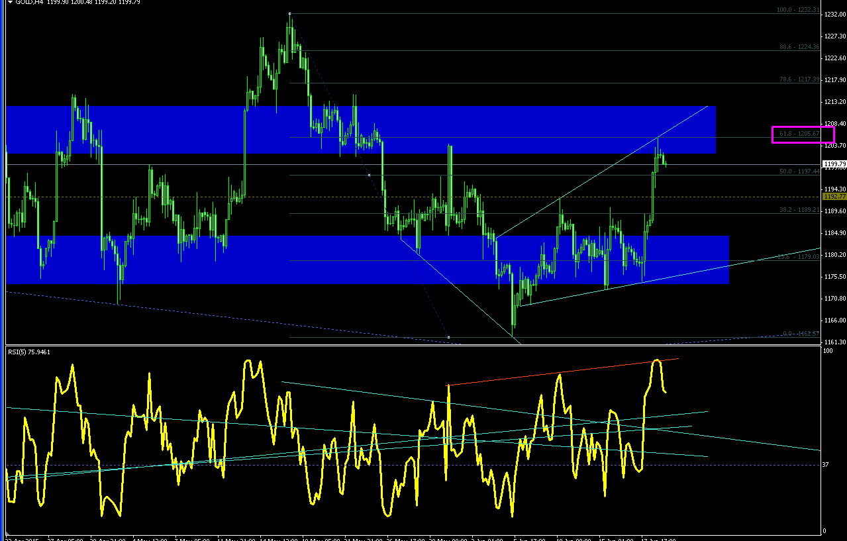847x541 pixels.
Task: Open the triangle menu beside GOLD,H4
Action: (x=10, y=3)
